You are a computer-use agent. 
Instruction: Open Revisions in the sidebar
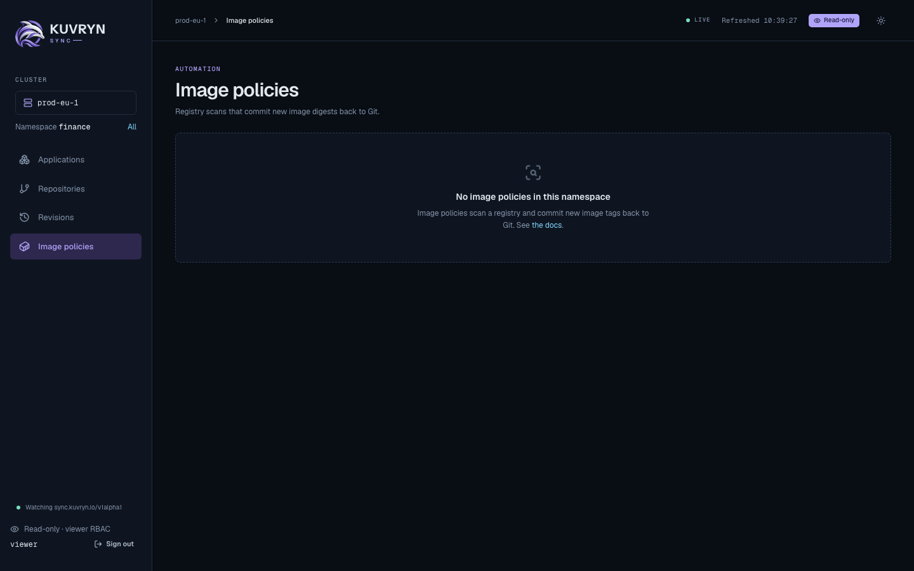pos(76,218)
